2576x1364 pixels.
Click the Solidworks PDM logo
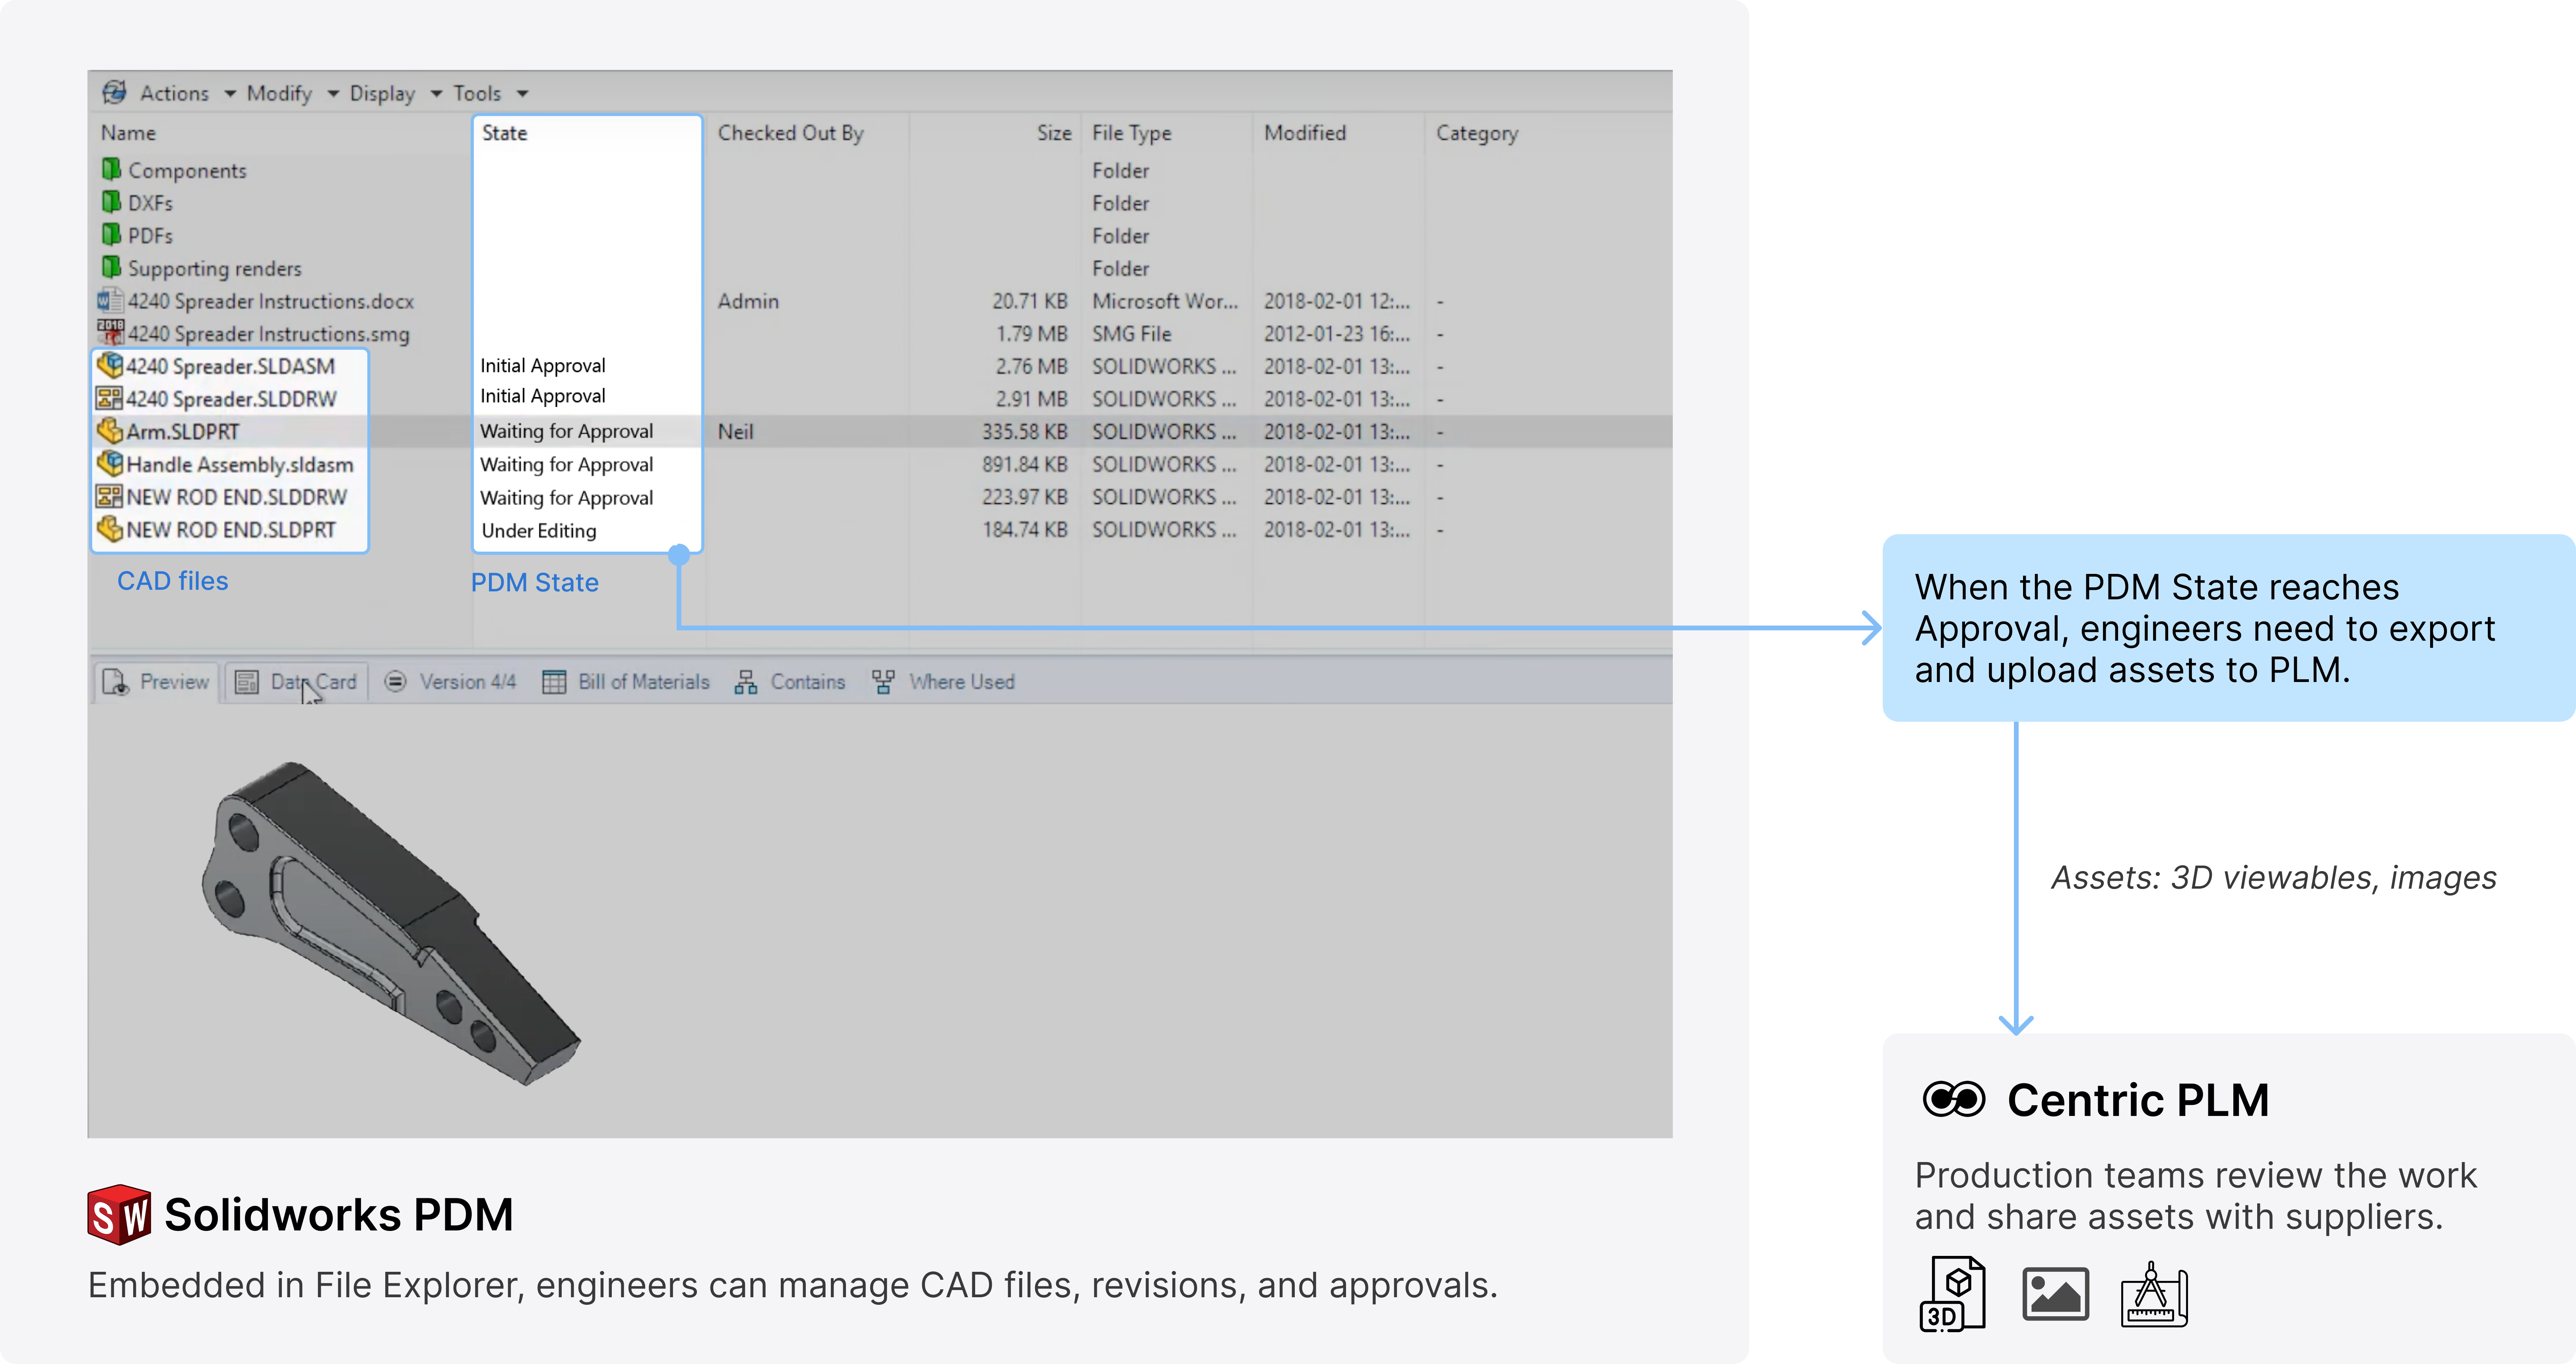[x=119, y=1215]
